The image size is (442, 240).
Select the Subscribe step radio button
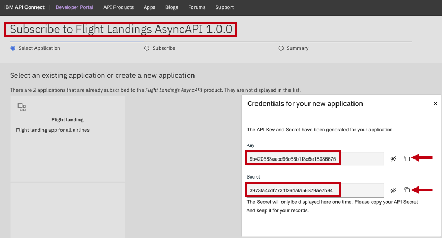click(x=147, y=48)
